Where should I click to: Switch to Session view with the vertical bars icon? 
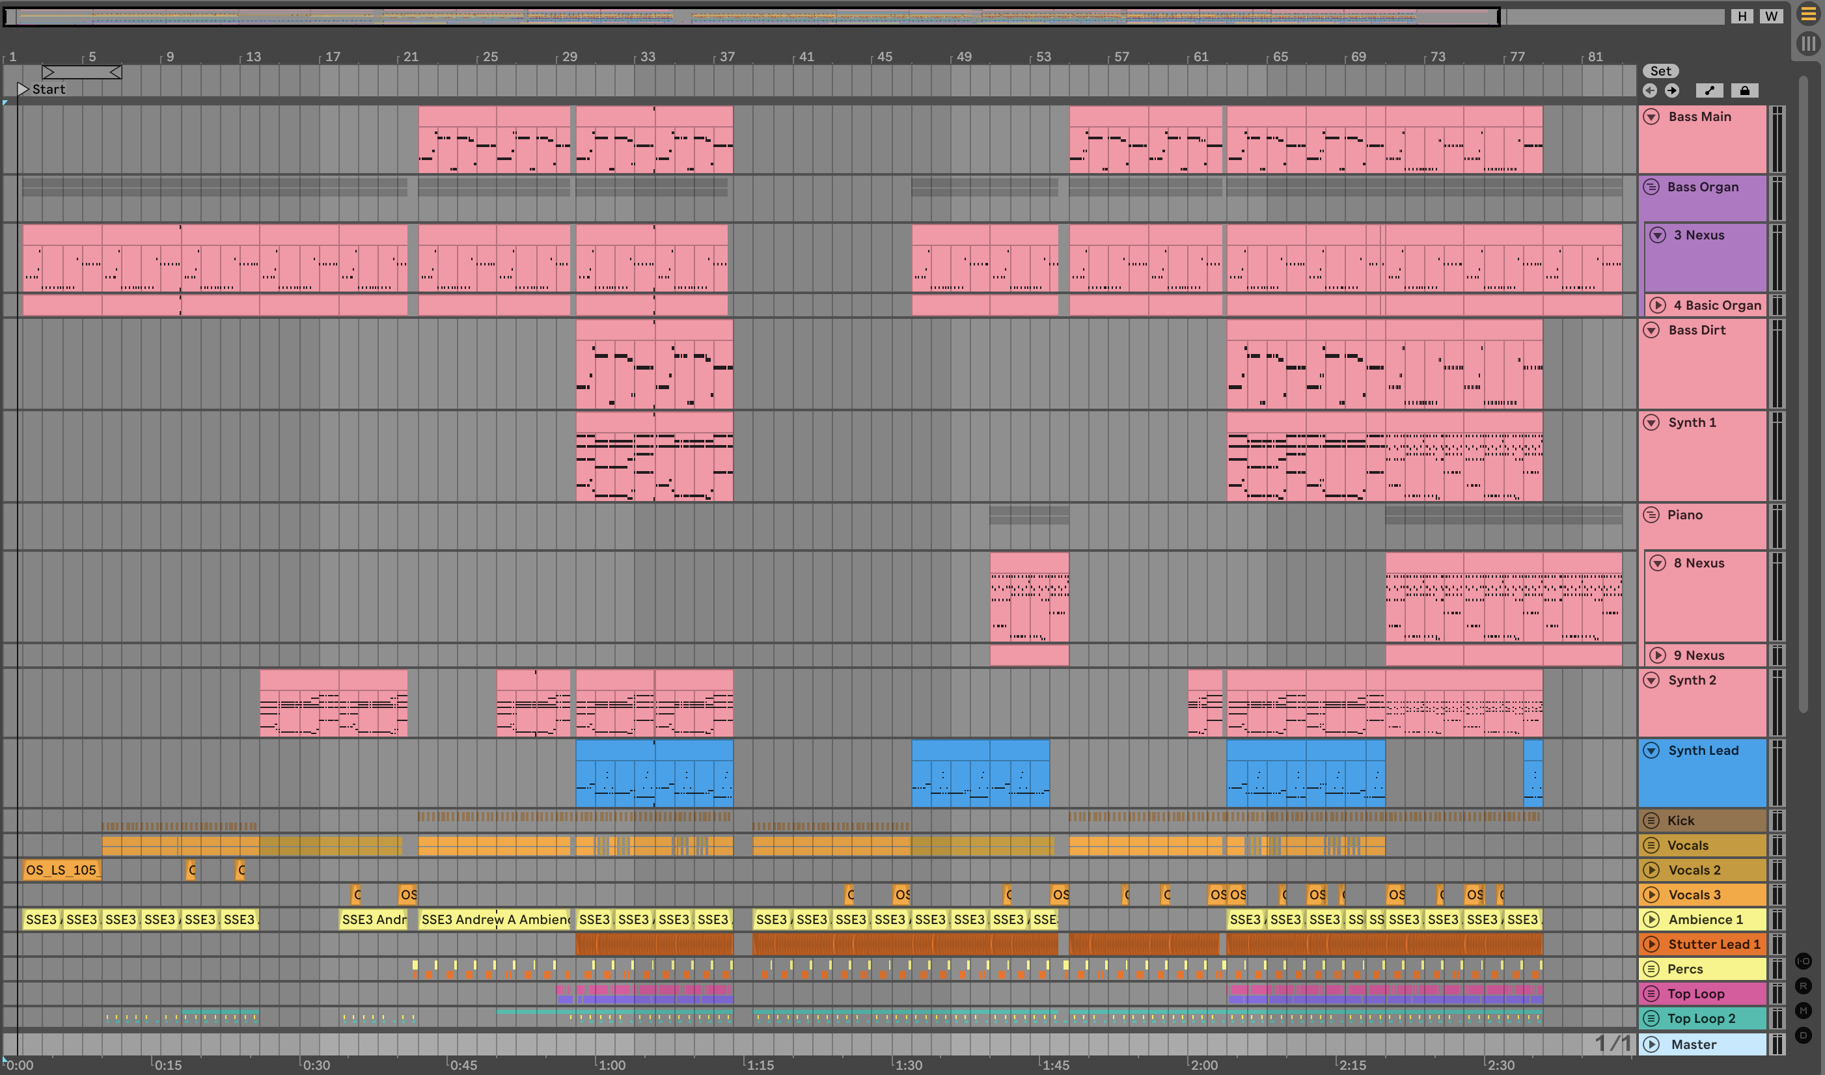pyautogui.click(x=1808, y=44)
